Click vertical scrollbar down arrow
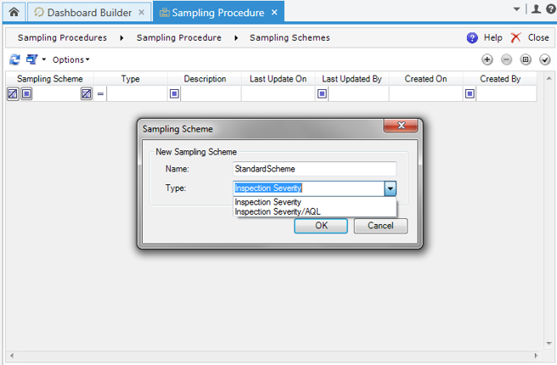Screen dimensions: 557x365 pyautogui.click(x=549, y=343)
